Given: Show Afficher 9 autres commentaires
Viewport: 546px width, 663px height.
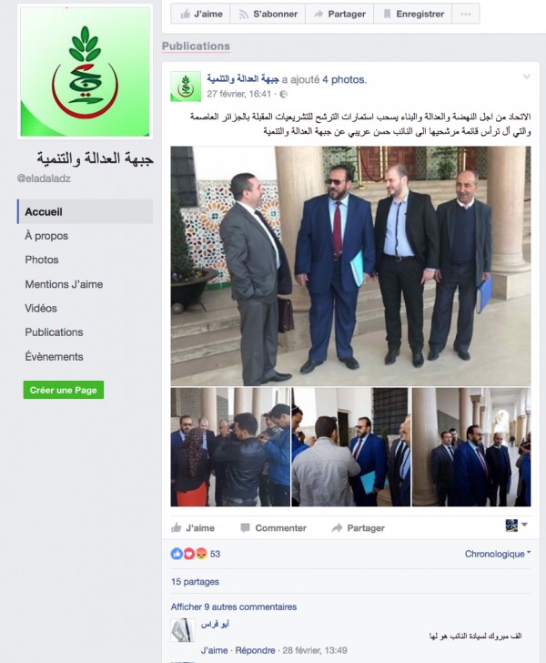Looking at the screenshot, I should pos(234,607).
